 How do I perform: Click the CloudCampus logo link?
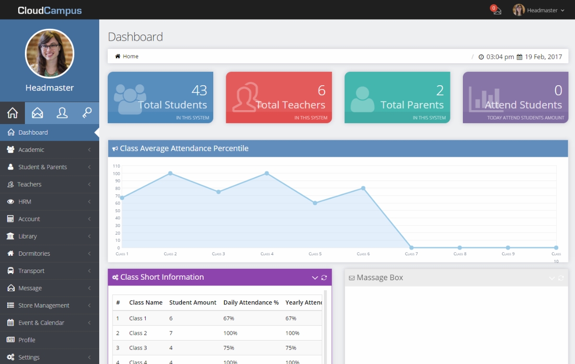[50, 11]
